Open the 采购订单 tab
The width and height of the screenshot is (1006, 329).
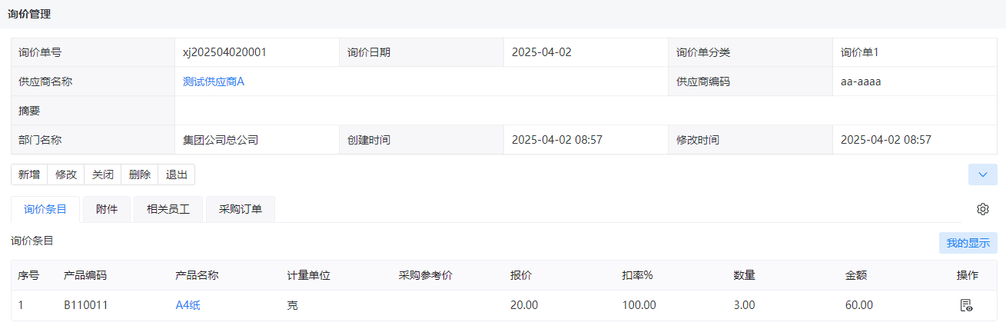pos(241,209)
